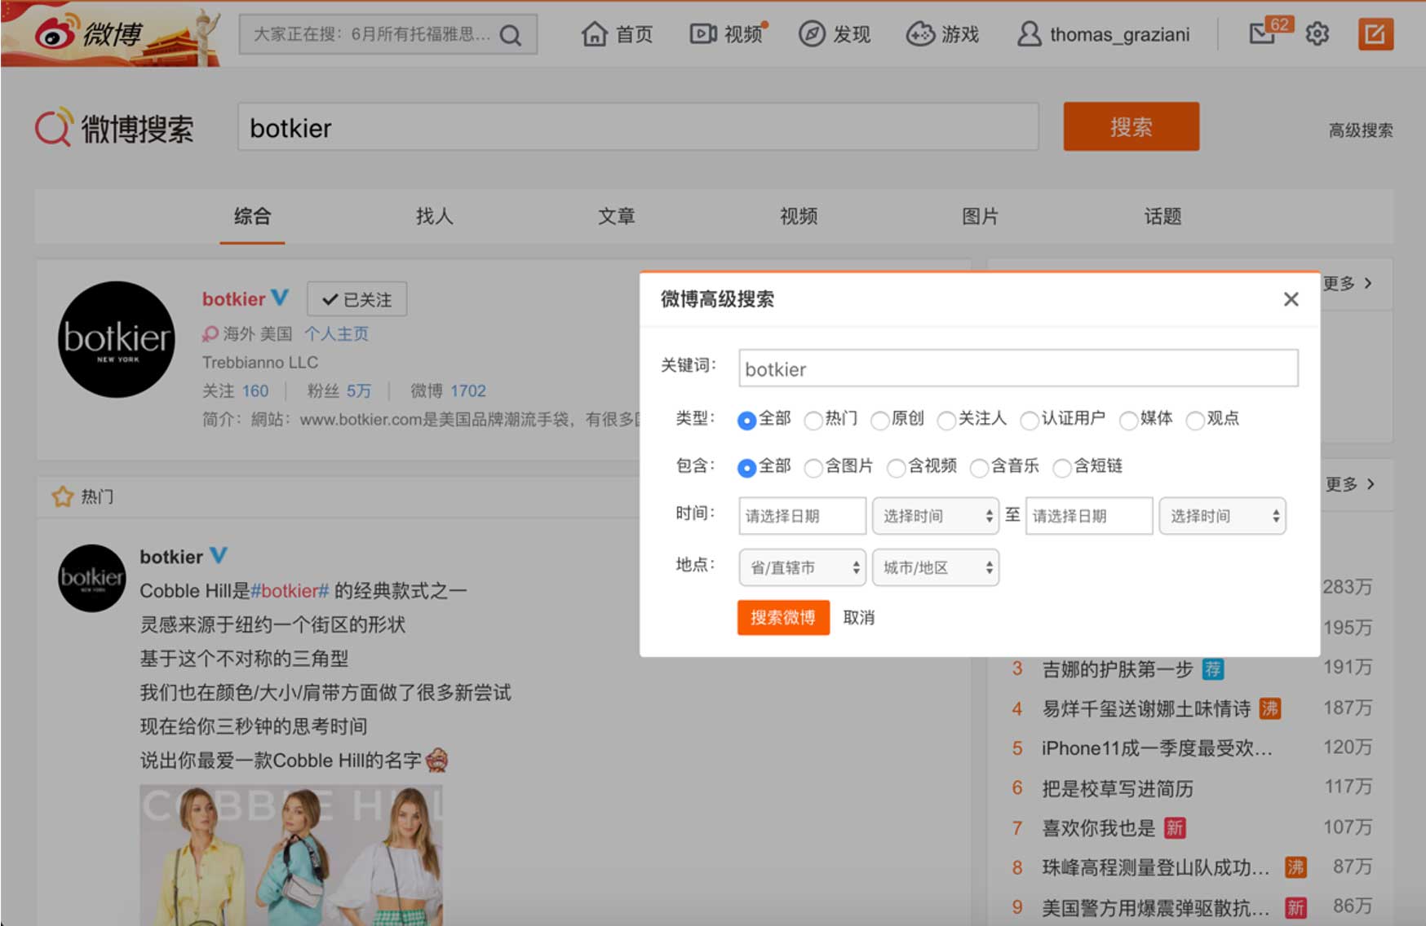Switch to 综合 tab
Screen dimensions: 1426x926
(252, 216)
